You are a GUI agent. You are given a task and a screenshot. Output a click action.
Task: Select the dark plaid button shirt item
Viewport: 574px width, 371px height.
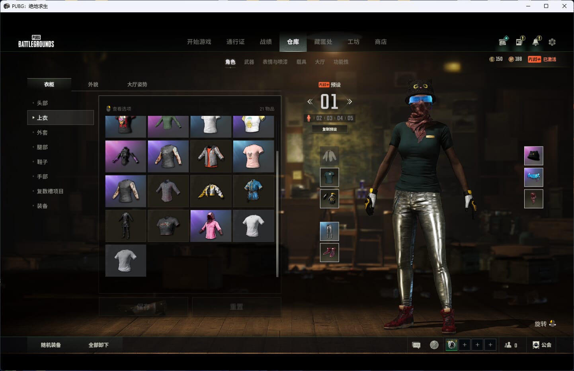pos(168,191)
